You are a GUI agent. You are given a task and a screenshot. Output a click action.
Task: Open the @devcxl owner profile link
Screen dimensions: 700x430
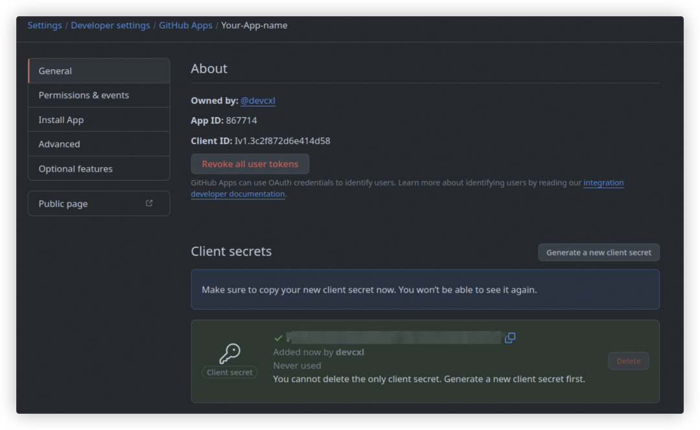(257, 101)
